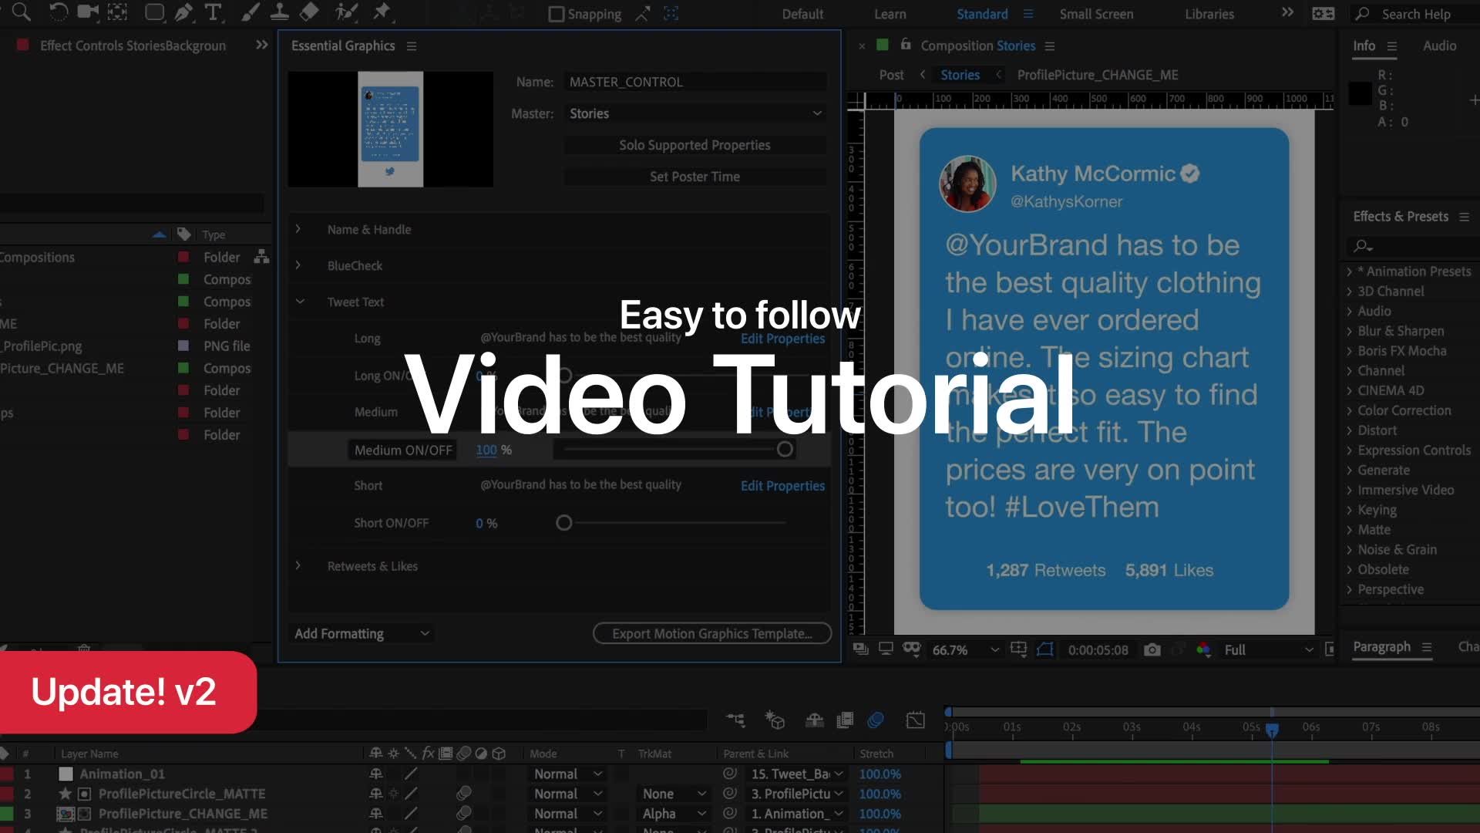
Task: Open the Graph Editor in timeline
Action: 915,720
